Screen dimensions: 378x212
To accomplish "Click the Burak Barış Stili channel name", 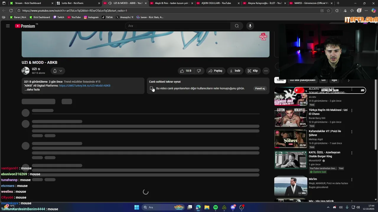I will pyautogui.click(x=317, y=118).
